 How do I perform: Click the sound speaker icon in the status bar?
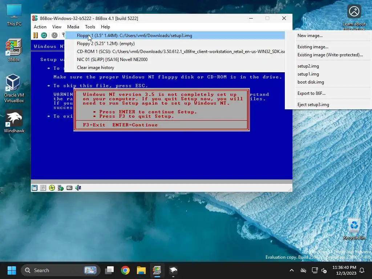pyautogui.click(x=78, y=188)
